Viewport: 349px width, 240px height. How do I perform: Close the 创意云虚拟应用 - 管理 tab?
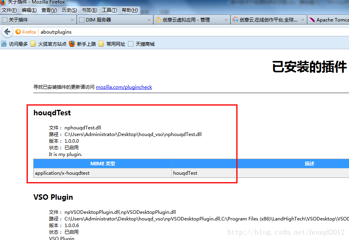tap(226, 20)
